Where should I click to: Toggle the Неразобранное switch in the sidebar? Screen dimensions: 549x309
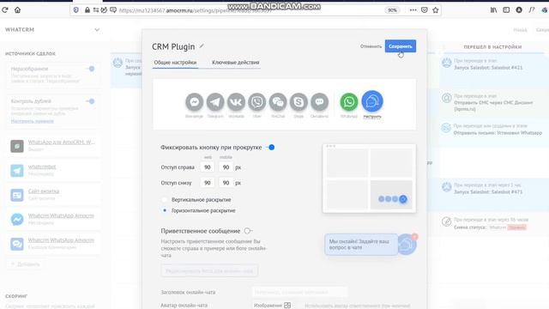pos(90,69)
